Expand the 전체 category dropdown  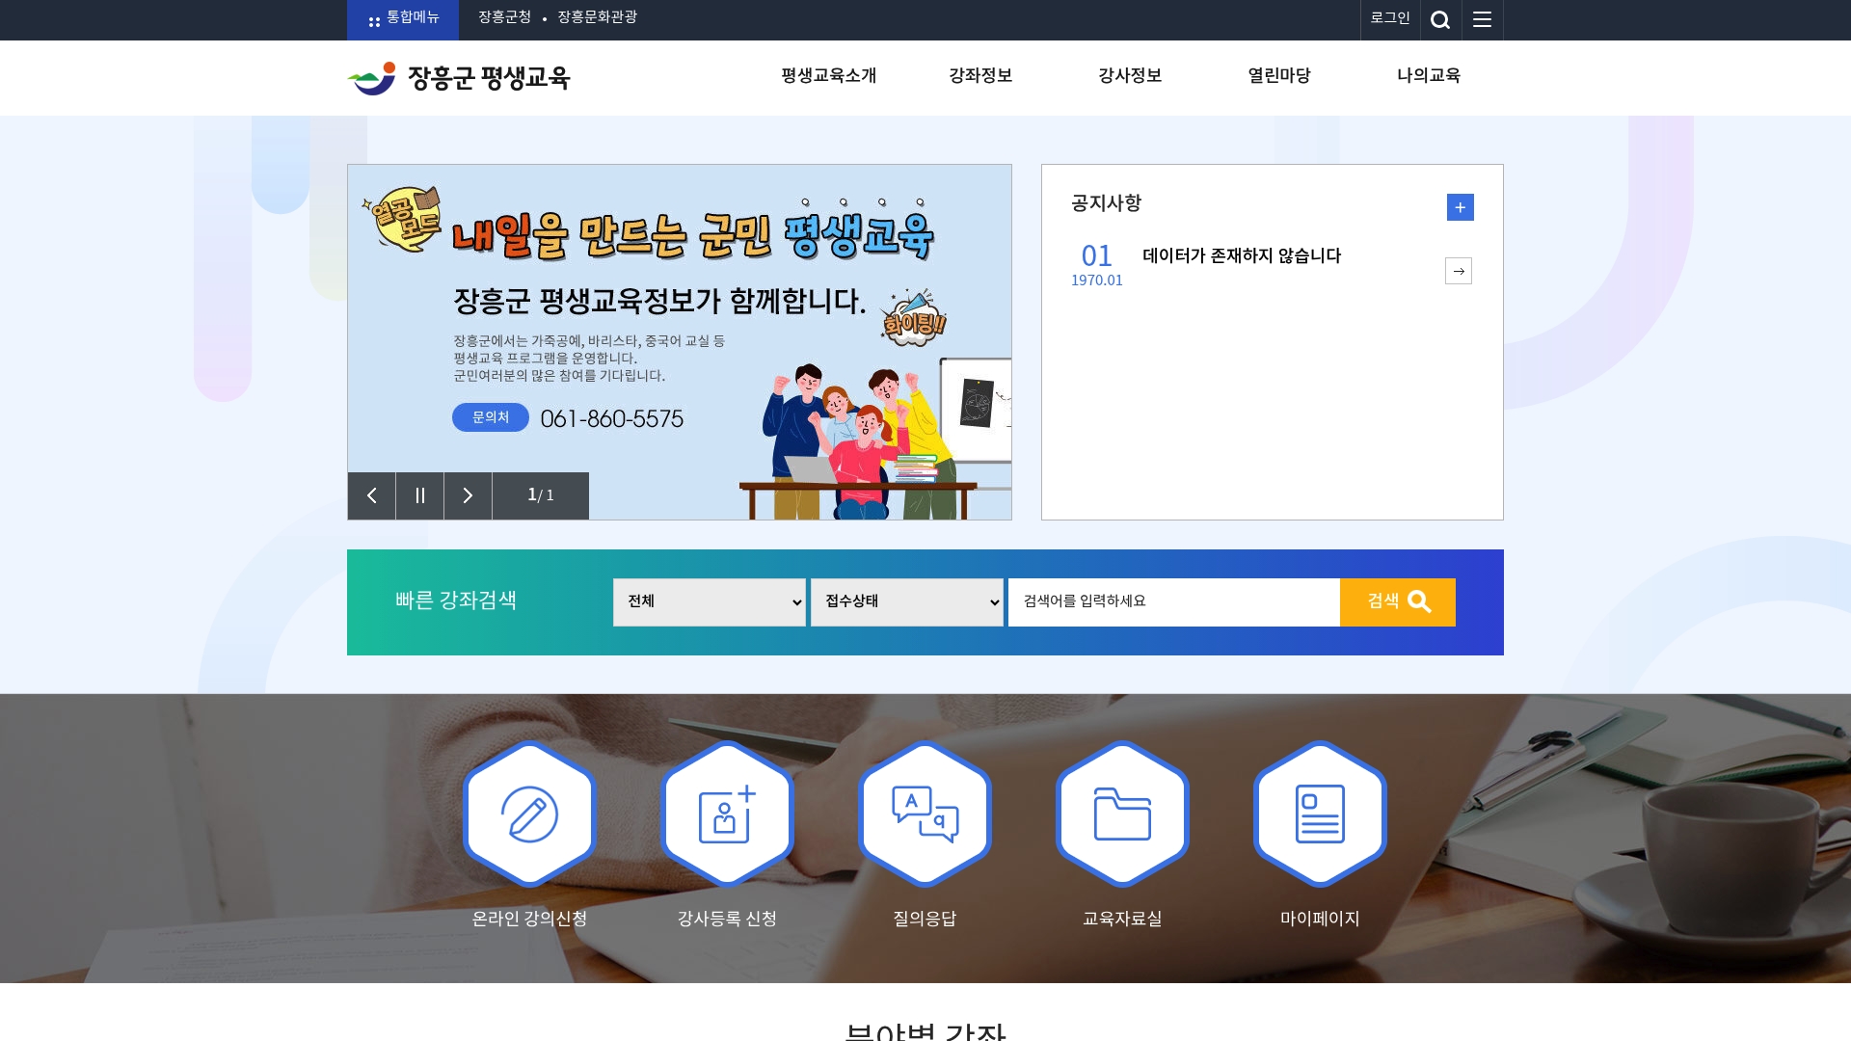point(710,602)
